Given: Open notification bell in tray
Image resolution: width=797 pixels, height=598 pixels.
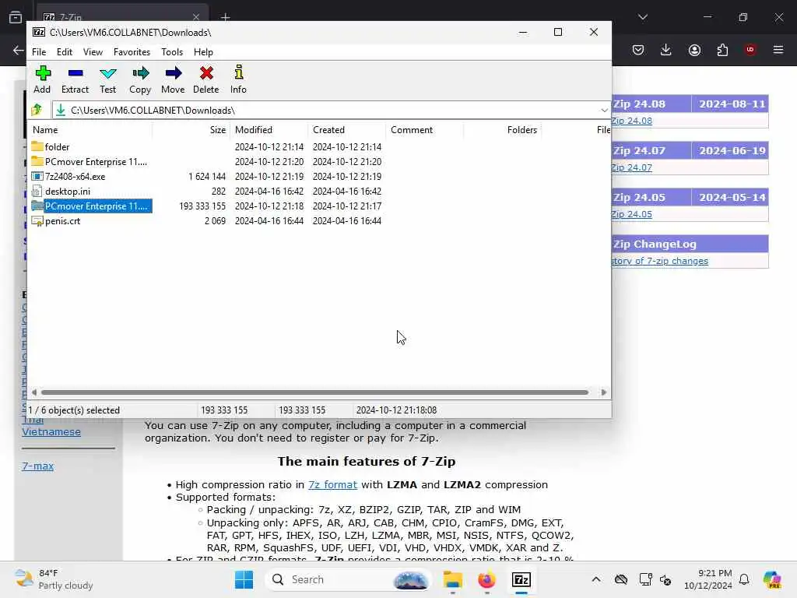Looking at the screenshot, I should point(744,579).
